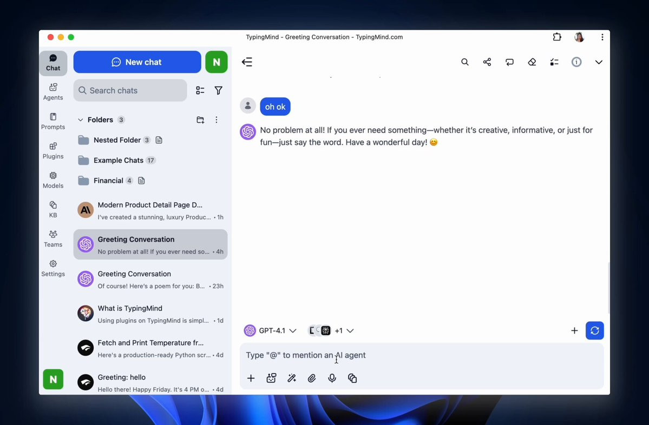Click the plus icon below the message input

(x=251, y=378)
